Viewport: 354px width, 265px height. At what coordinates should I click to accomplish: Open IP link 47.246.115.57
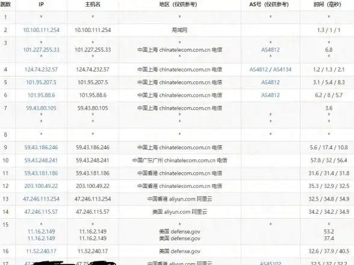point(41,211)
